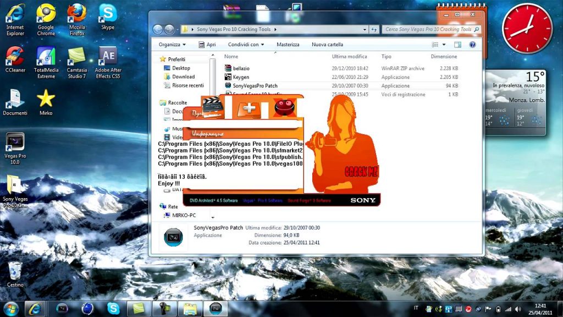Click the CRACK ME label in patcher
The width and height of the screenshot is (563, 317).
[x=361, y=172]
